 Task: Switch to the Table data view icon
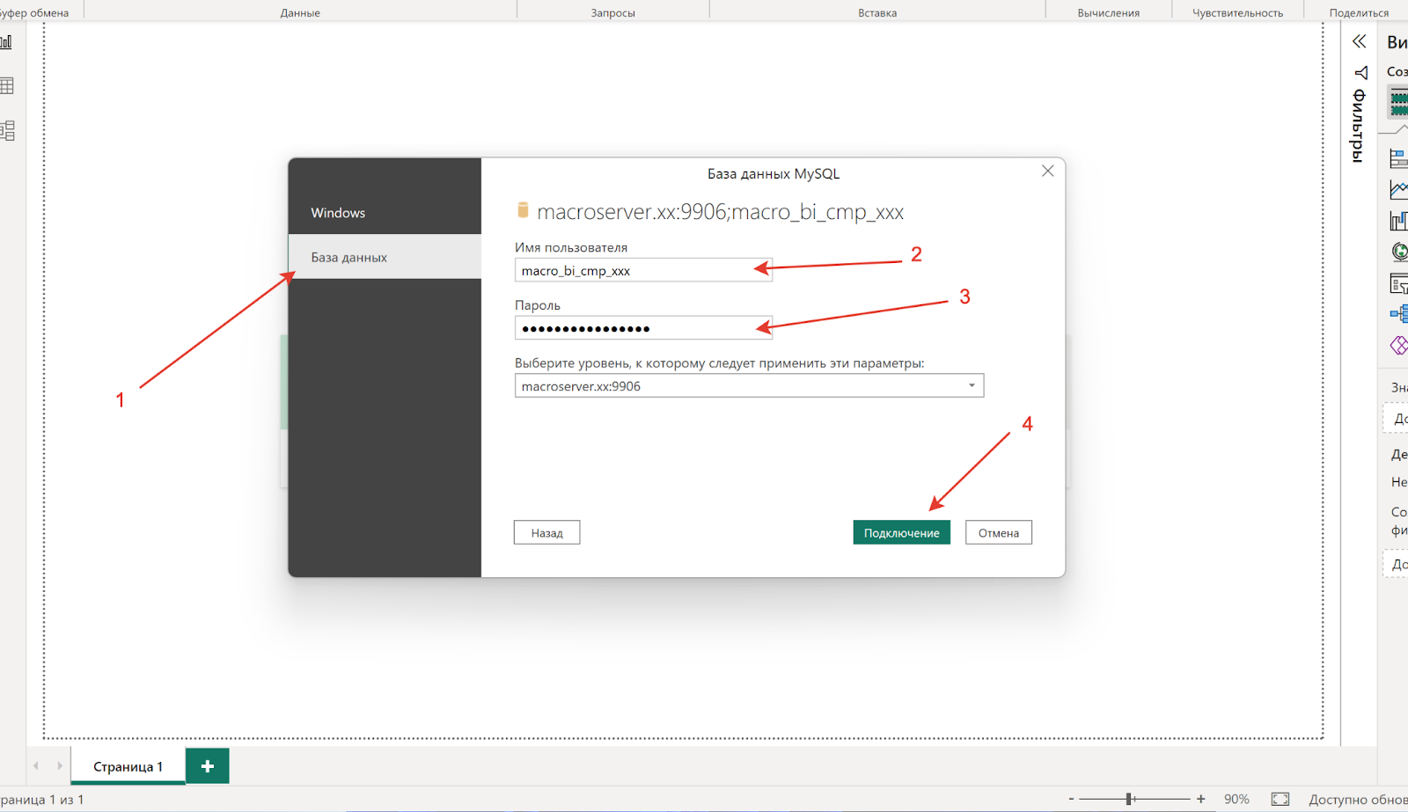(7, 86)
